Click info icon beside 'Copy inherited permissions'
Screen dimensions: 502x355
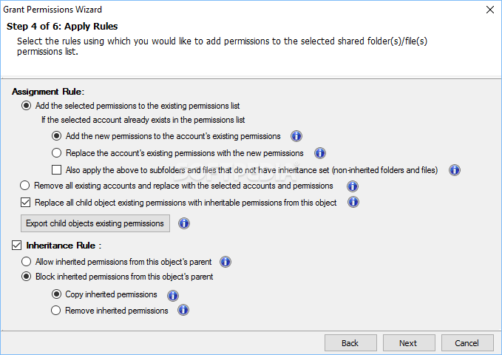click(173, 295)
